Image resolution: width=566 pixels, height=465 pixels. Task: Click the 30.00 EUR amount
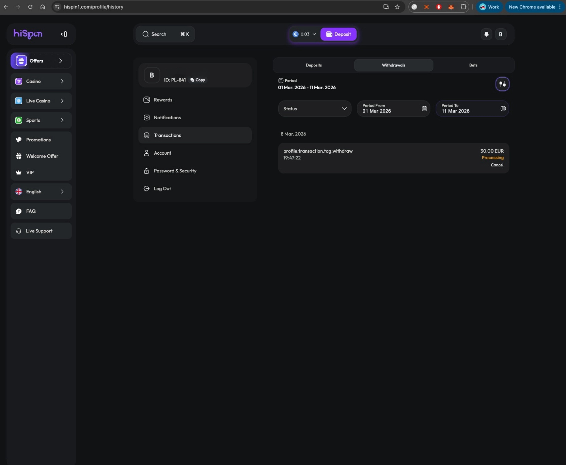pyautogui.click(x=492, y=151)
